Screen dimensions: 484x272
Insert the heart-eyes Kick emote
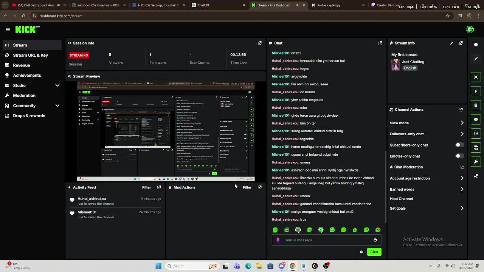[x=378, y=230]
